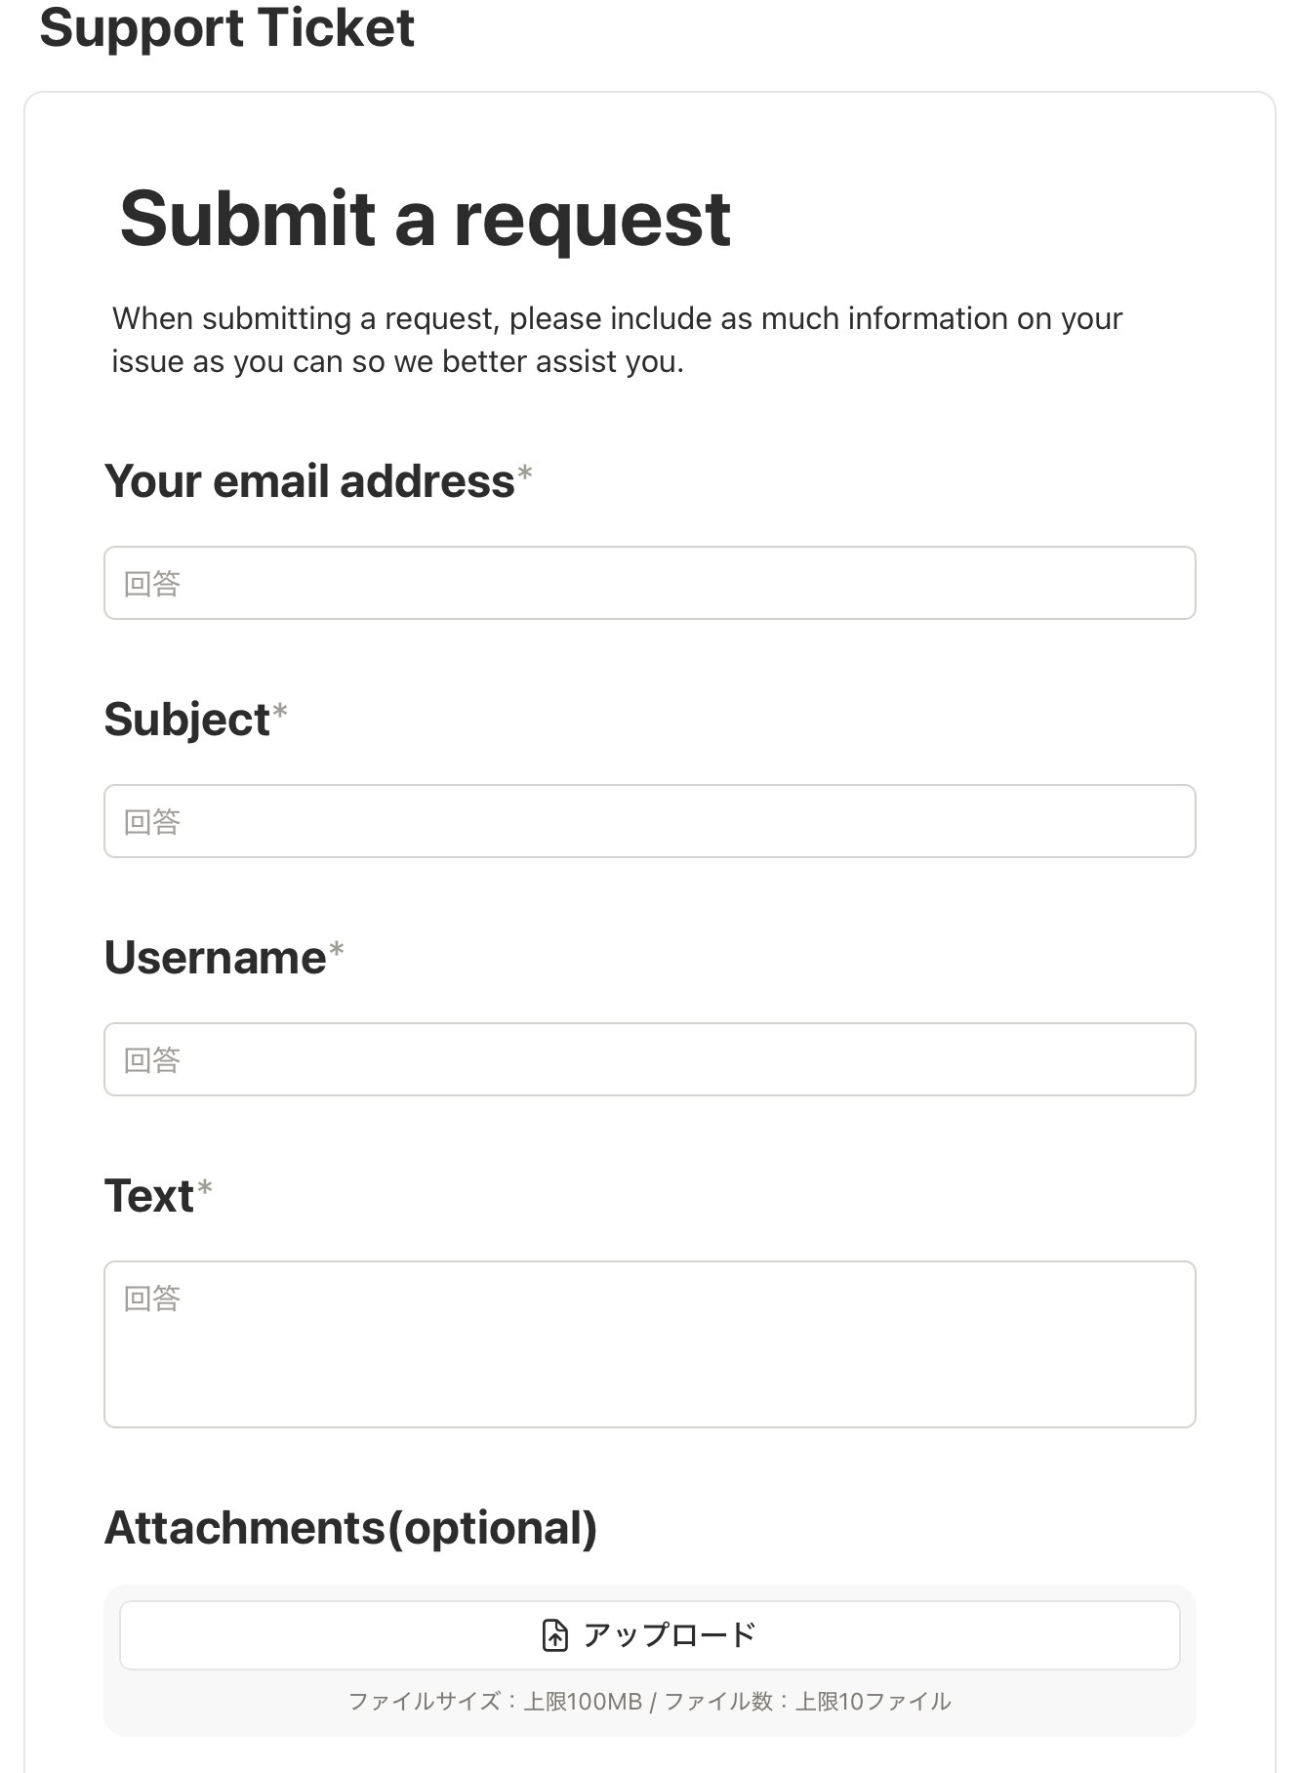This screenshot has width=1301, height=1773.
Task: Select the Text field label
Action: pos(149,1196)
